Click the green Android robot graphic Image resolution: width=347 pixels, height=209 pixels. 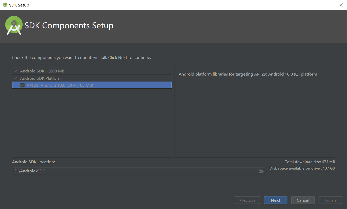[x=14, y=25]
